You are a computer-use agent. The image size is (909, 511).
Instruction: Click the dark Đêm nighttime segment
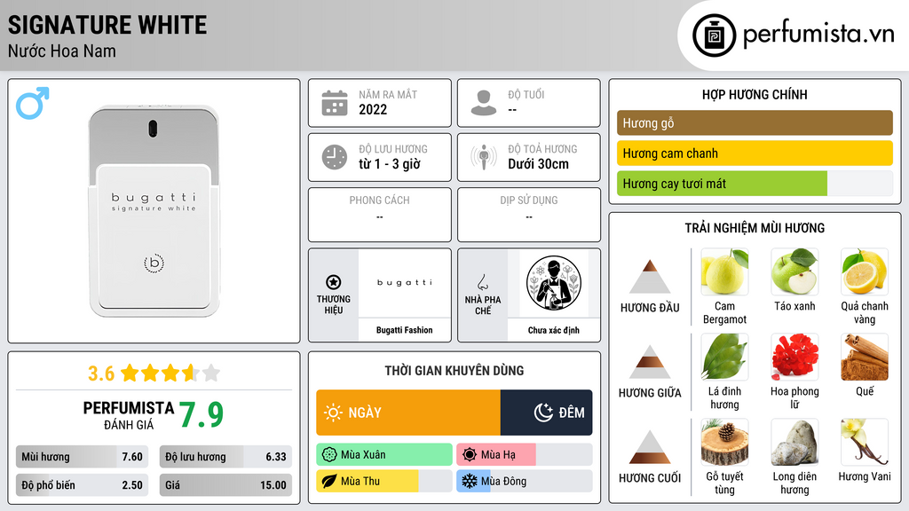(x=546, y=413)
